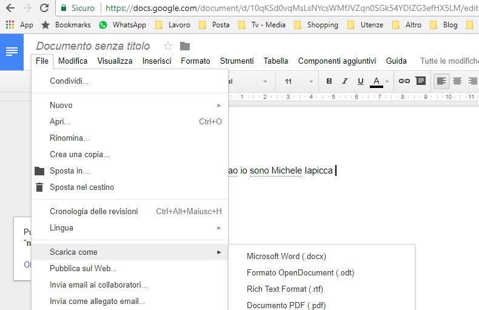The width and height of the screenshot is (479, 310).
Task: Open the Altro bookmarks folder
Action: point(407,25)
